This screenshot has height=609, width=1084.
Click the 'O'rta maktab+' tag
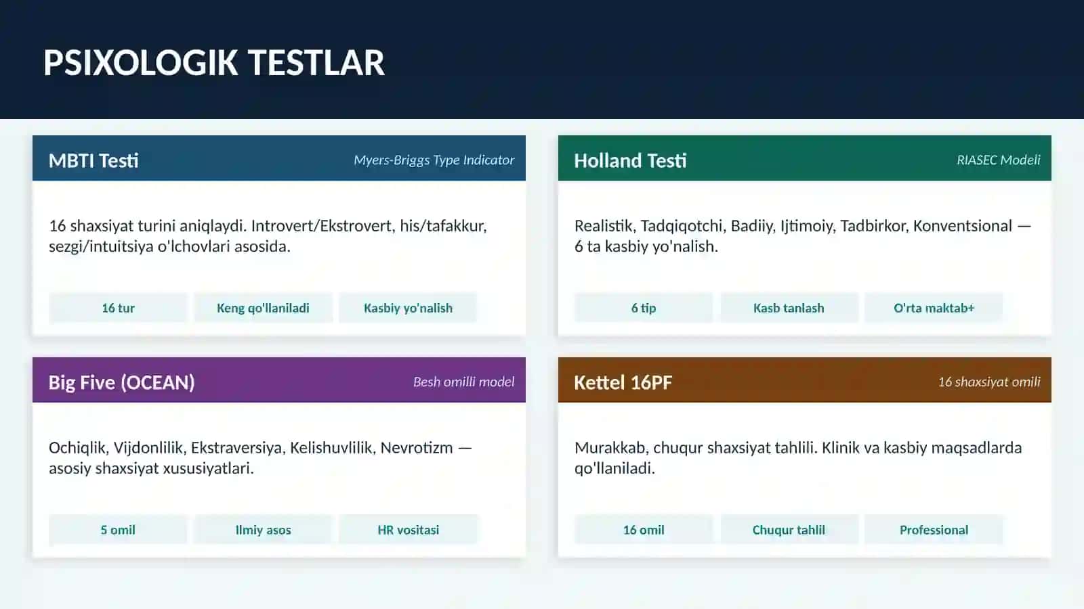click(934, 308)
